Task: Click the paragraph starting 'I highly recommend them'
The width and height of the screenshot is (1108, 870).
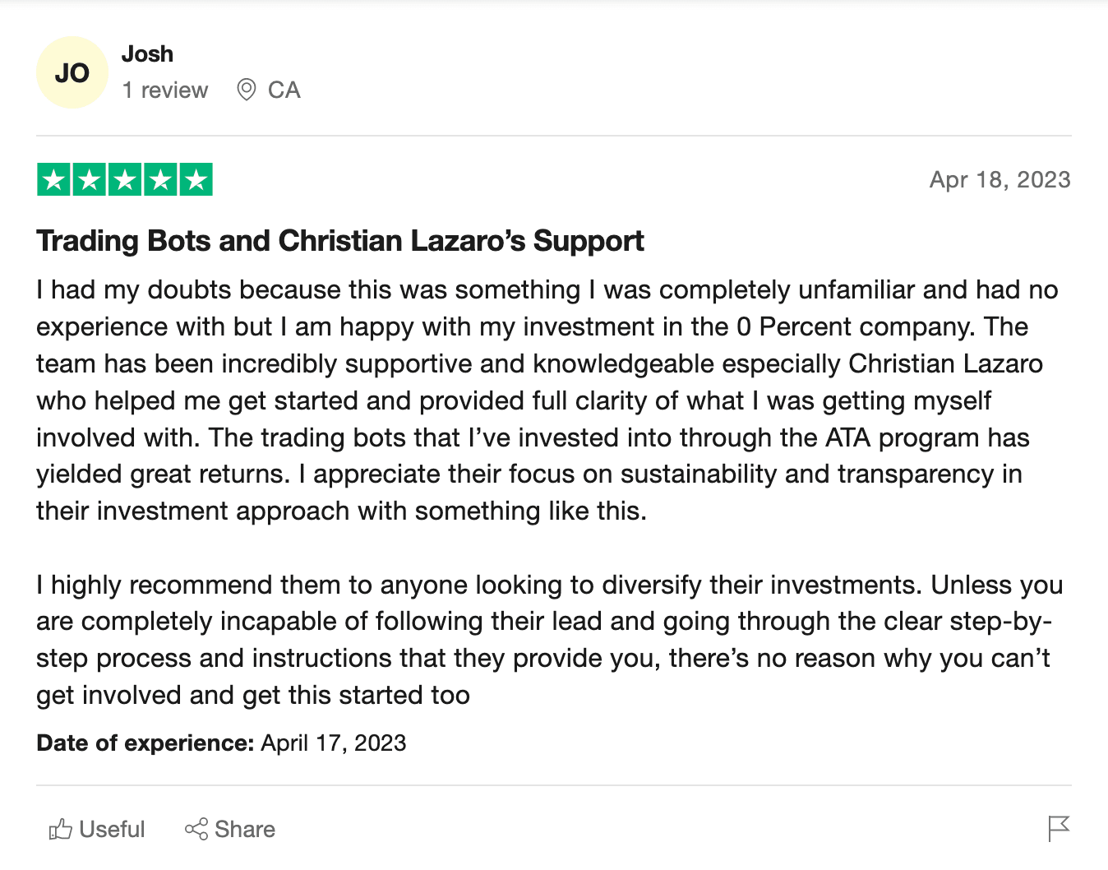Action: pyautogui.click(x=549, y=640)
